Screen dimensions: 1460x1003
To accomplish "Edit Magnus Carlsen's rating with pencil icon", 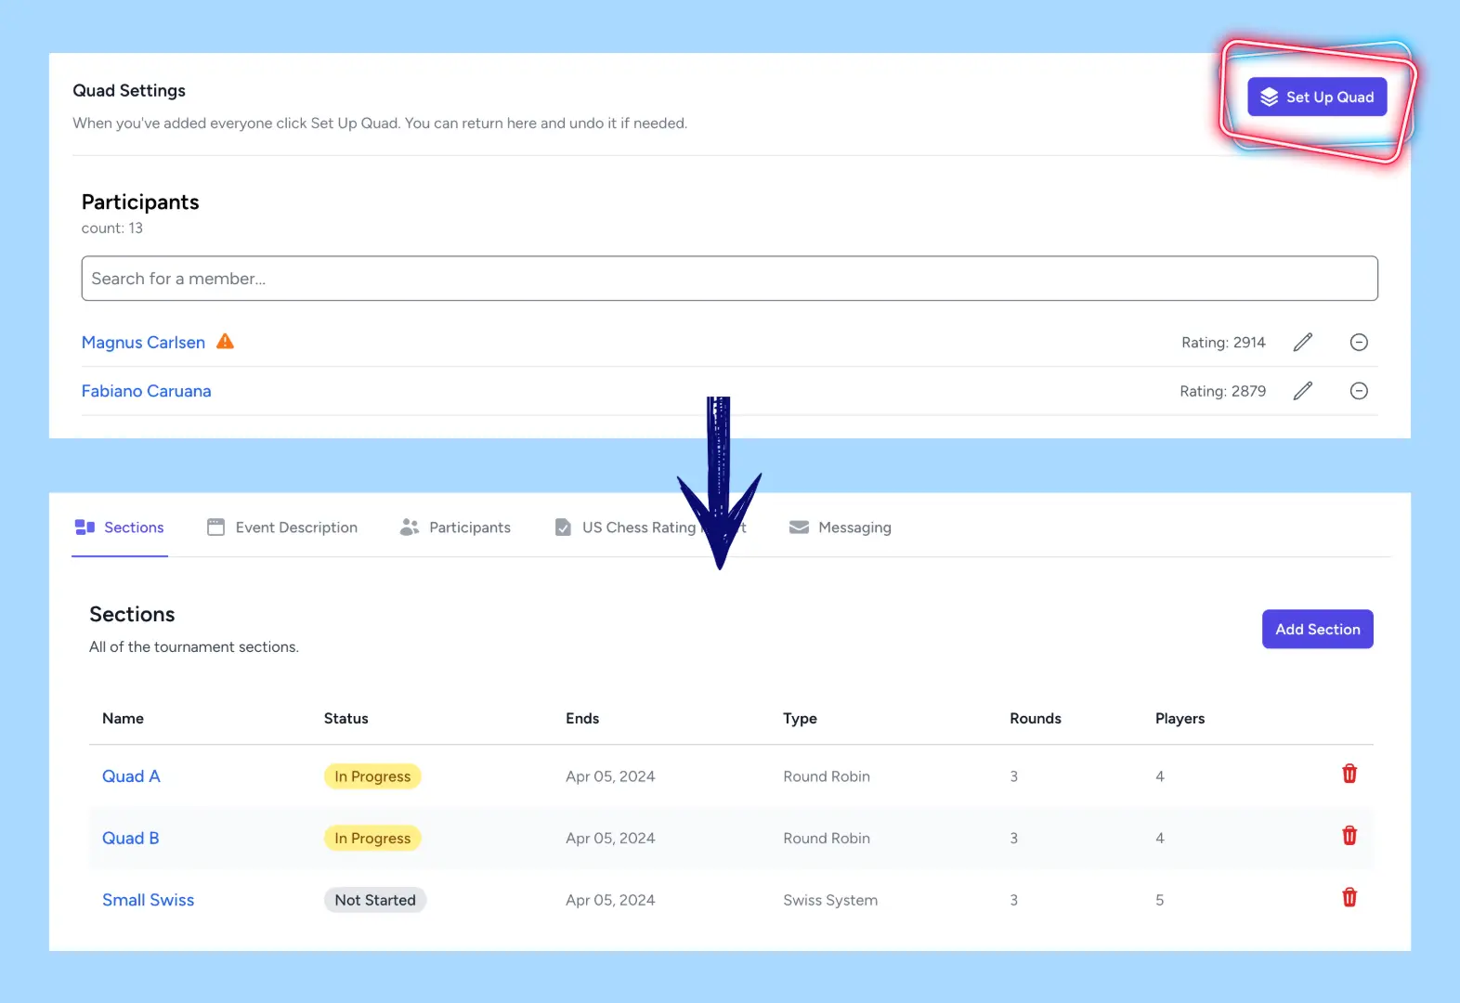I will [1302, 343].
